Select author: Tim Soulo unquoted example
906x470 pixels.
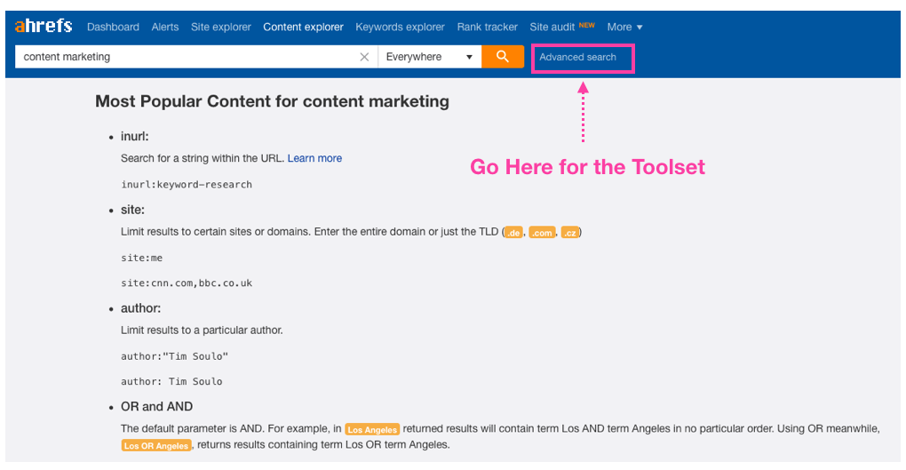(x=171, y=381)
